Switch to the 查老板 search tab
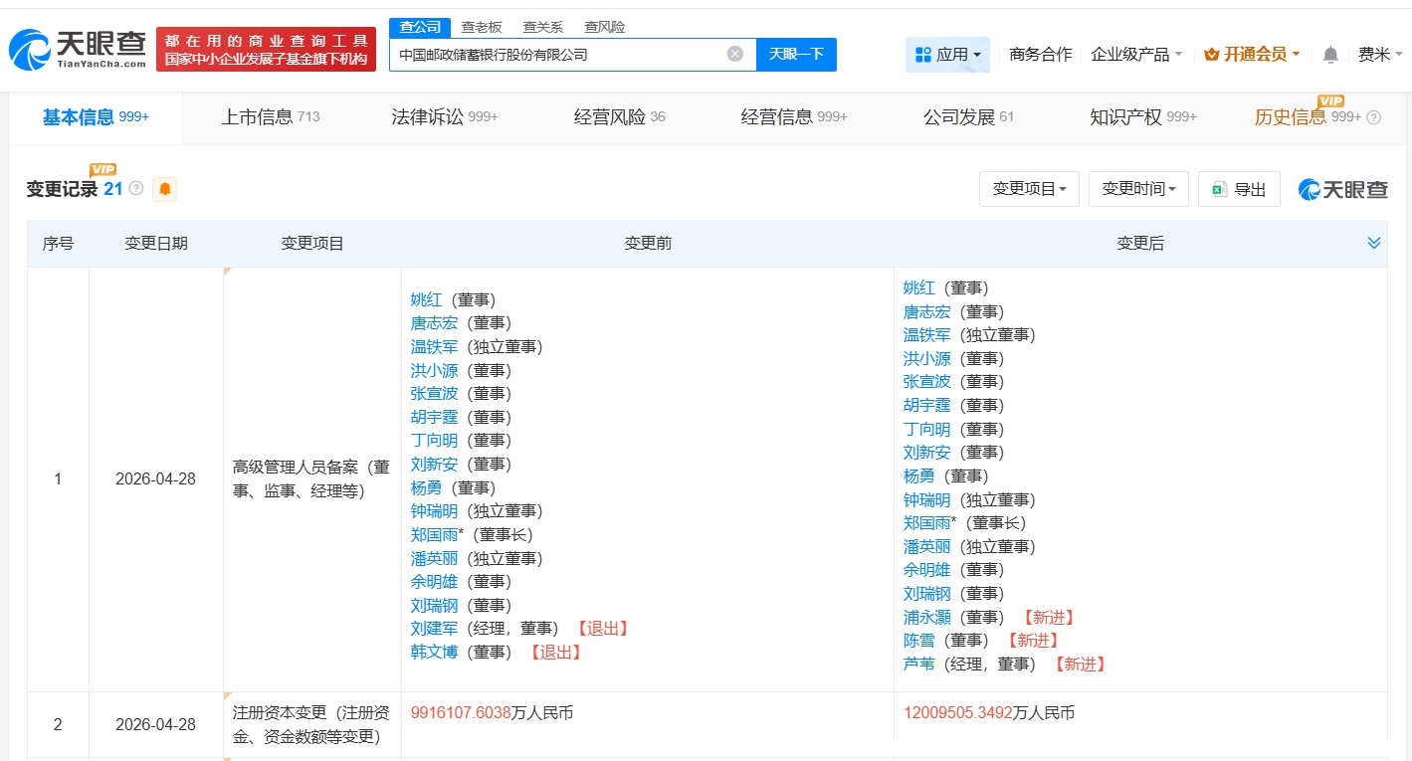This screenshot has width=1412, height=761. [482, 27]
